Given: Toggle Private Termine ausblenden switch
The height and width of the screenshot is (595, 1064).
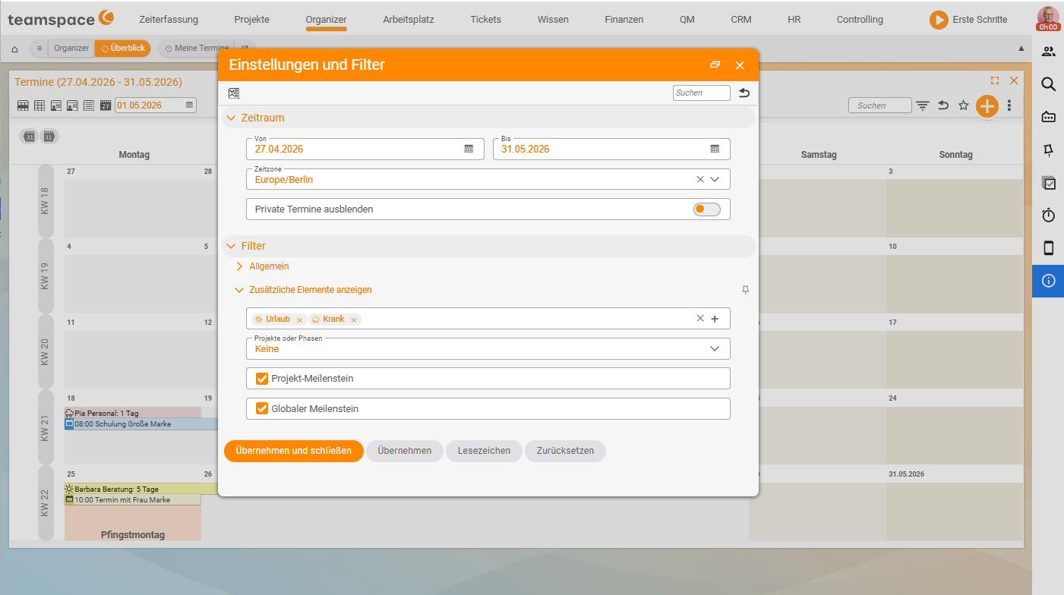Looking at the screenshot, I should (x=706, y=209).
